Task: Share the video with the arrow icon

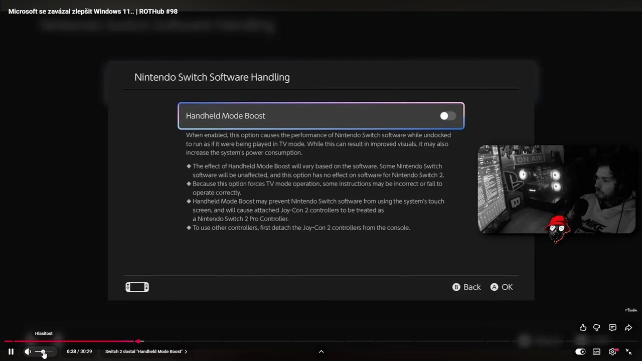Action: point(628,327)
